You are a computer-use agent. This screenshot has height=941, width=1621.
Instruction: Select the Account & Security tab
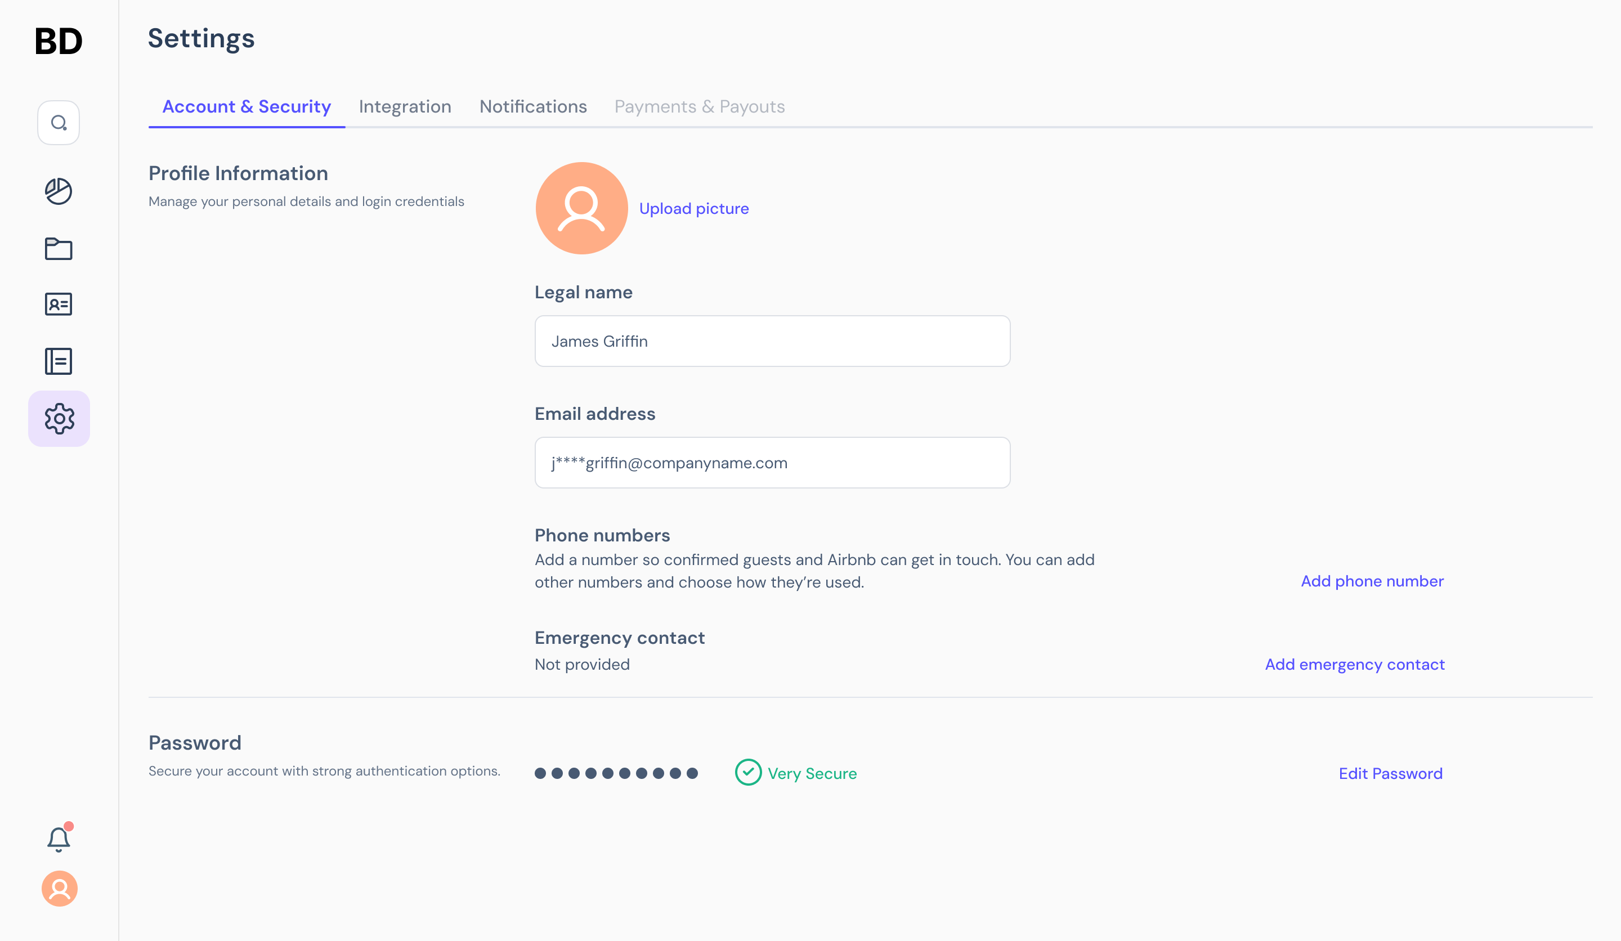(x=247, y=107)
